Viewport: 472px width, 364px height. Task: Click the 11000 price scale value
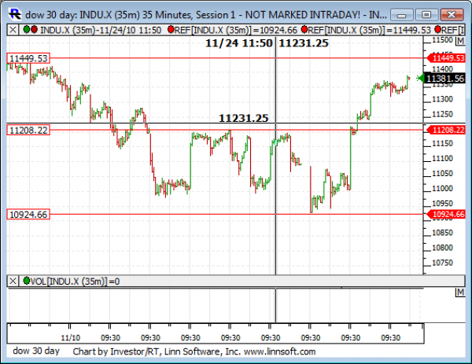click(442, 189)
